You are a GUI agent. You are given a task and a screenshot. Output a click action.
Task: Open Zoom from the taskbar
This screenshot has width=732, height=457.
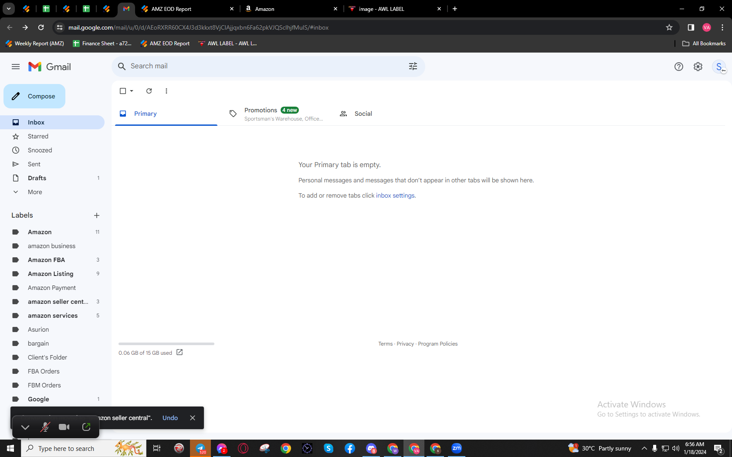pos(457,448)
